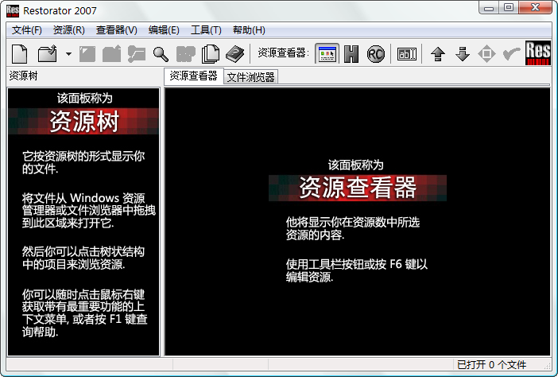Maximize the Restorator 2007 window
Viewport: 558px width, 377px height.
tap(509, 7)
